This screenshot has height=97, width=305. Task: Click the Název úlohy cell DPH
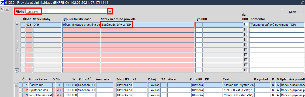pos(47,25)
